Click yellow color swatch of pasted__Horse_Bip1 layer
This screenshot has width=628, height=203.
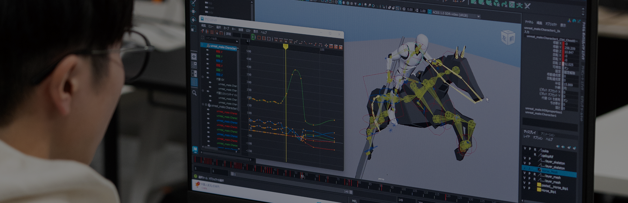[x=539, y=185]
